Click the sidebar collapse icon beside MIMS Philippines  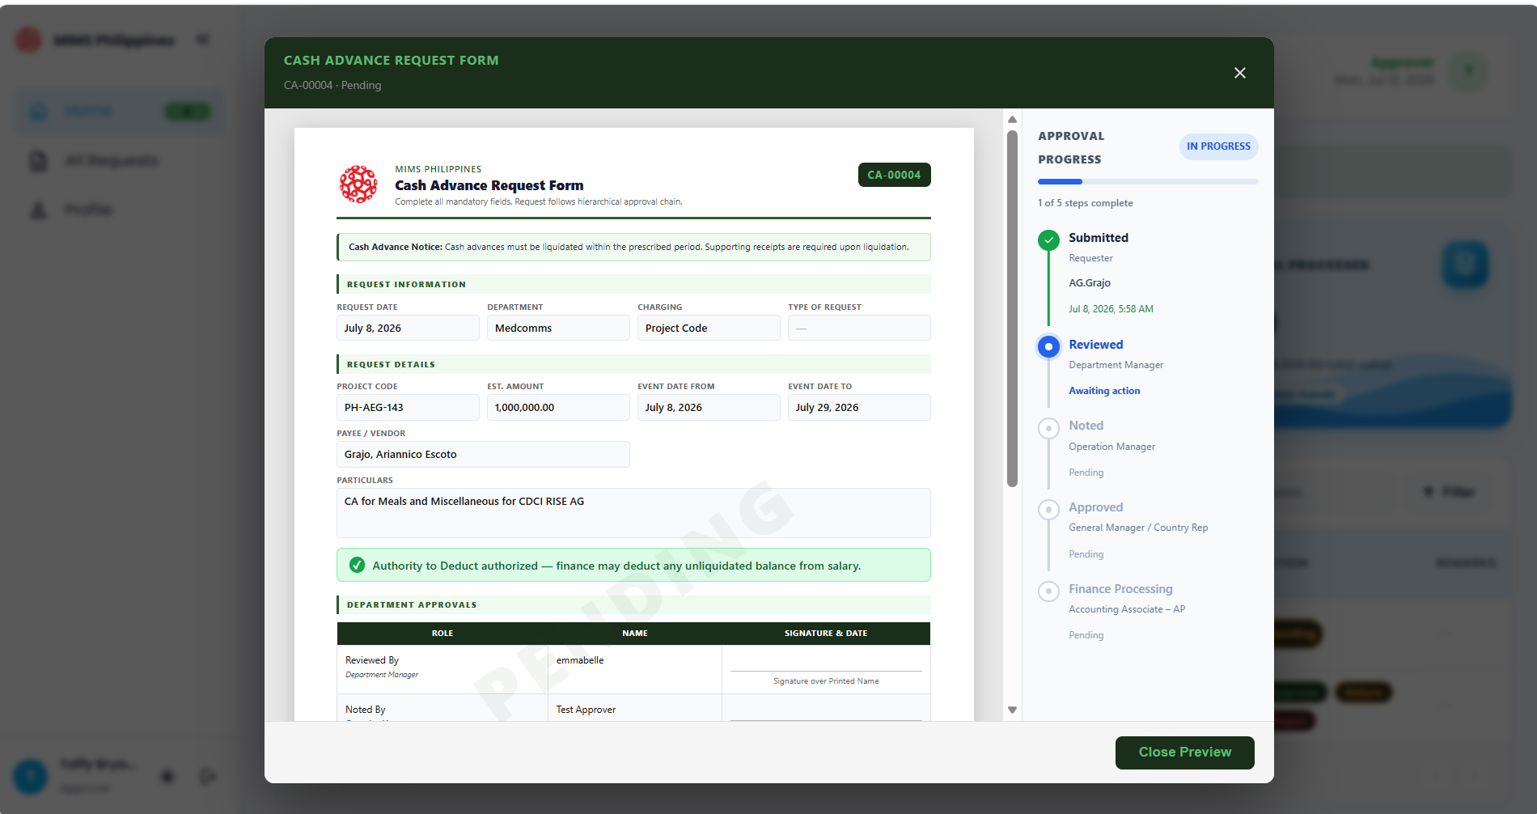click(x=202, y=39)
